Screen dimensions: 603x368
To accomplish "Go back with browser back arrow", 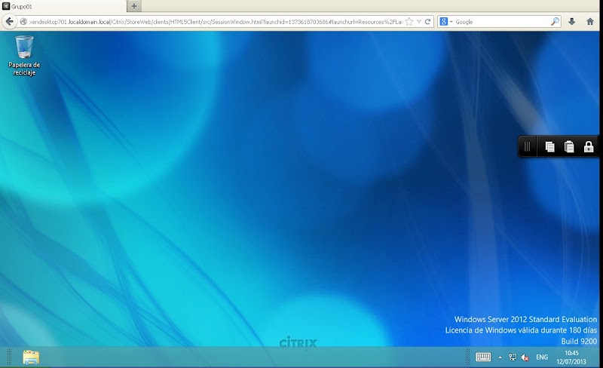I will 10,22.
